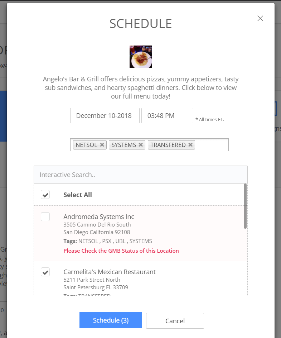Close the Schedule dialog with the X icon
The width and height of the screenshot is (281, 338).
click(x=260, y=19)
